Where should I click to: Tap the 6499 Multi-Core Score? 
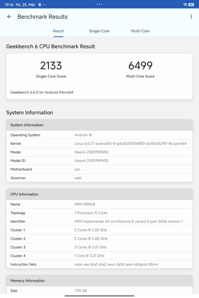click(x=141, y=66)
